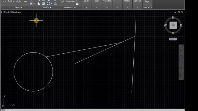This screenshot has width=198, height=111.
Task: Open the WCS dropdown below ViewCube
Action: (x=173, y=39)
